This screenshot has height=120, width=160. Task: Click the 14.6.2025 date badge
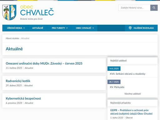(x=114, y=68)
